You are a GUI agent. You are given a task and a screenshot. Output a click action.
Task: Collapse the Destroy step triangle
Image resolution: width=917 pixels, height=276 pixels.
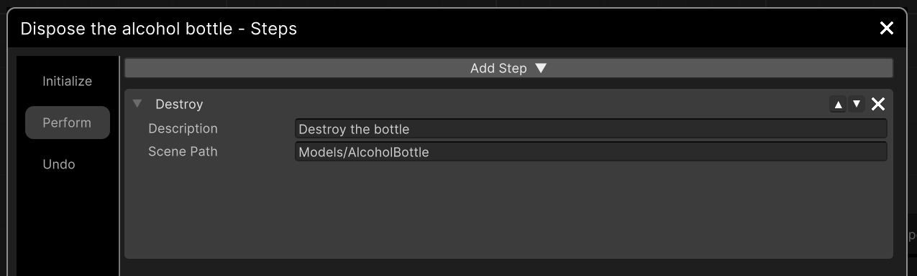point(137,104)
